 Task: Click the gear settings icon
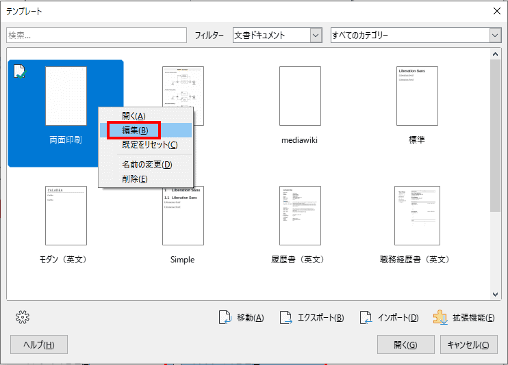23,317
